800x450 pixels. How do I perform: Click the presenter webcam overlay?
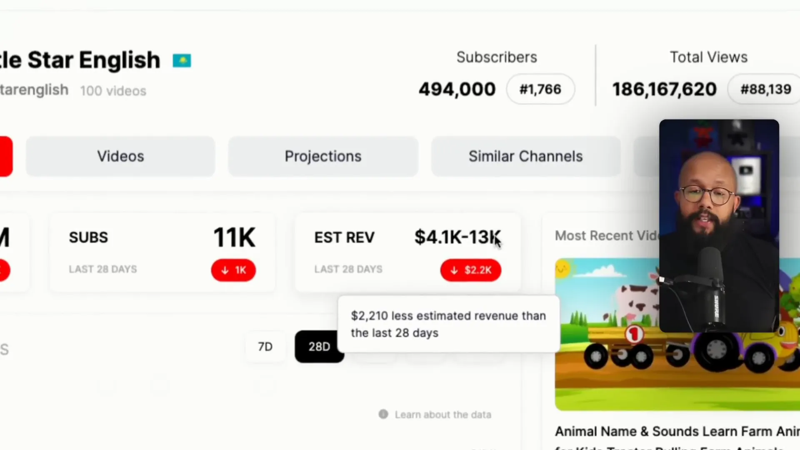click(719, 225)
